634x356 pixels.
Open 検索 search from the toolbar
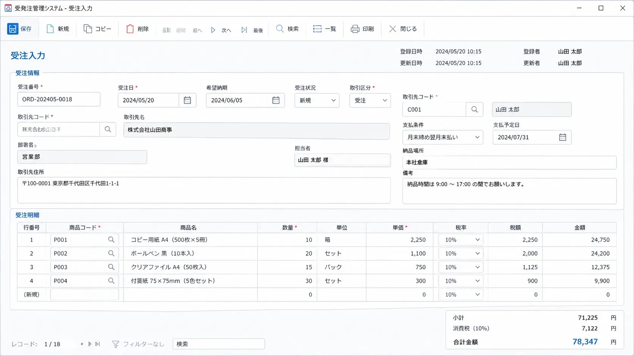click(x=287, y=29)
